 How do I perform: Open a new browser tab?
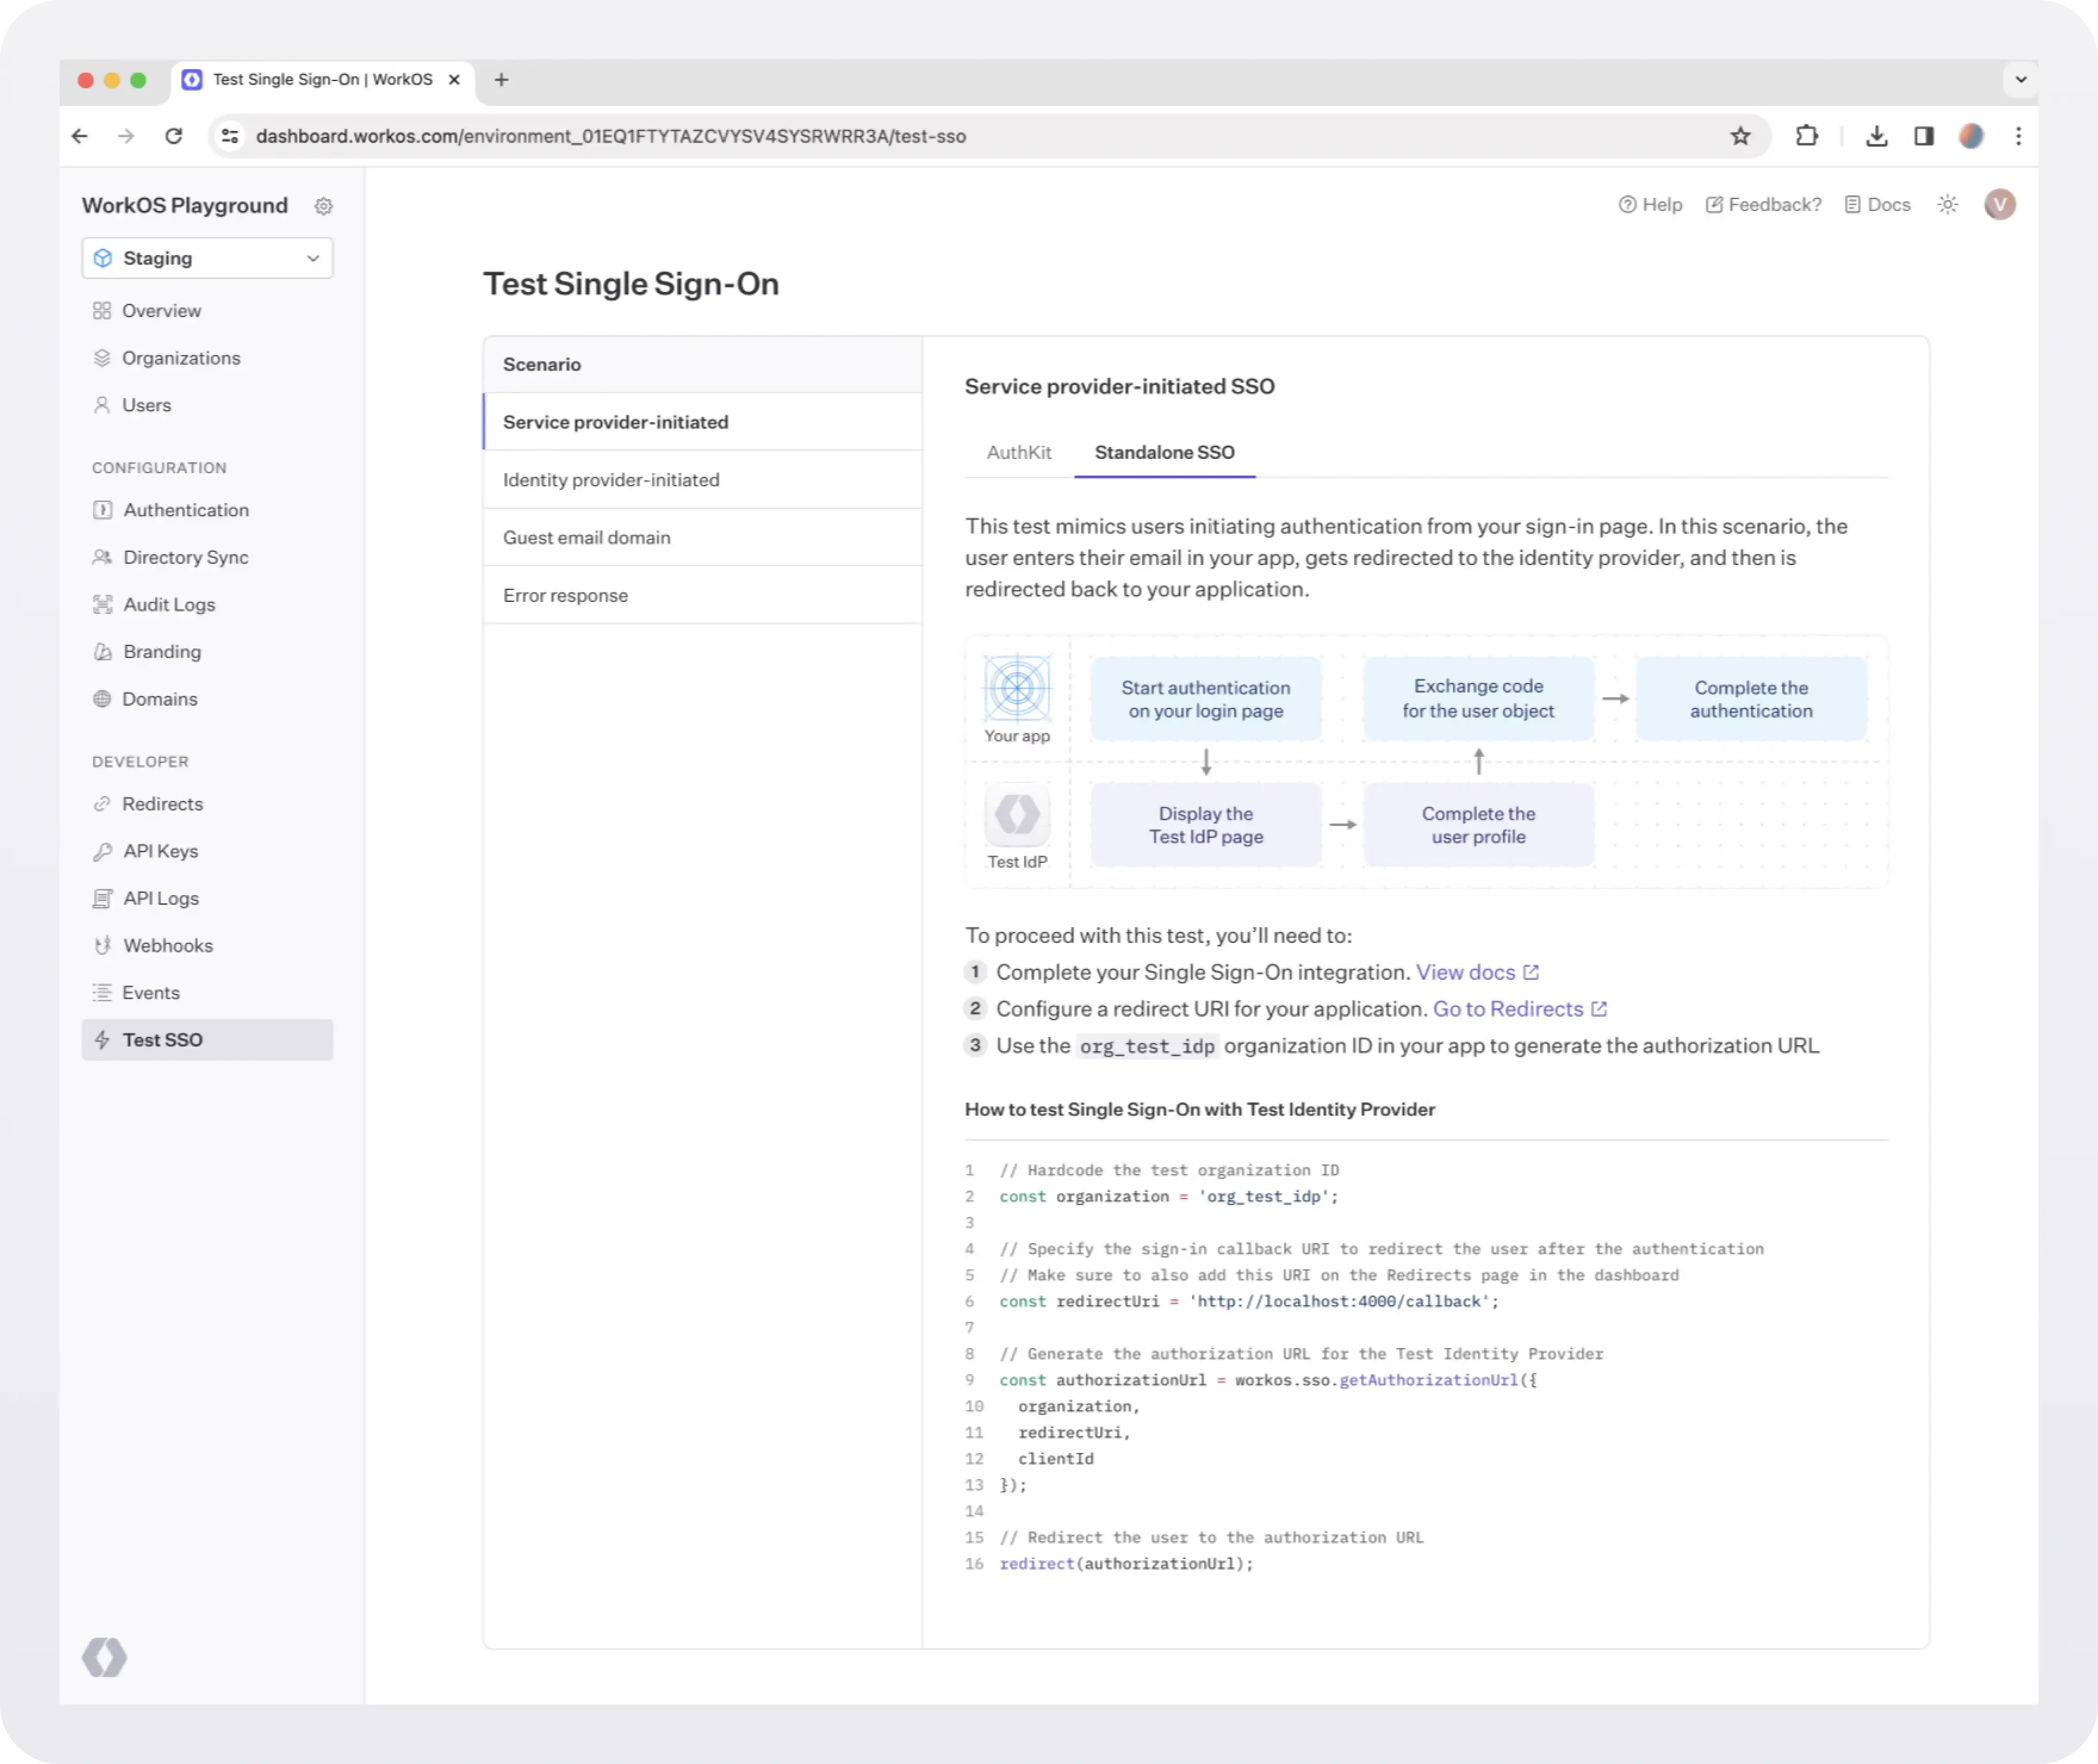point(501,79)
